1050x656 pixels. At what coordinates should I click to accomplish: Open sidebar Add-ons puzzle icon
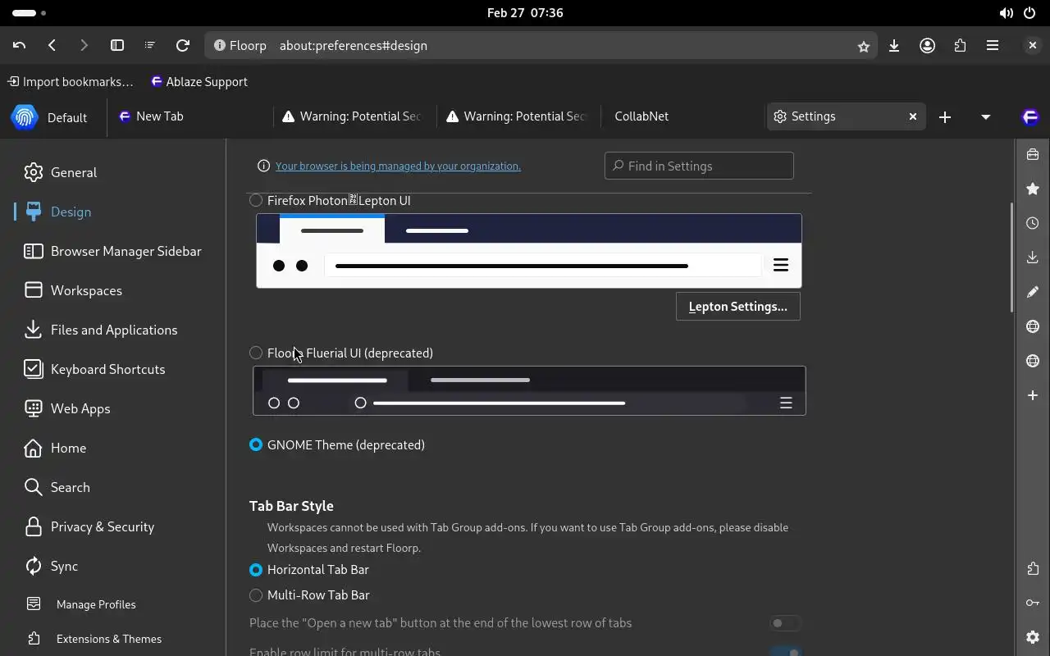pos(1033,568)
